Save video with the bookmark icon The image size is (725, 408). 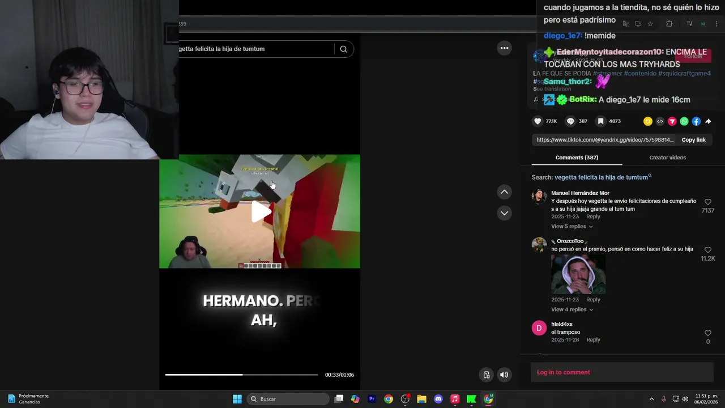tap(601, 121)
